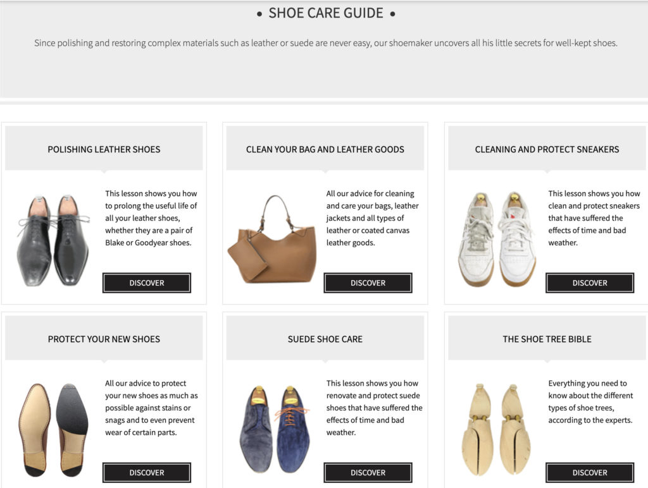Click DISCOVER under Clean Your Bag and Leather Goods
648x488 pixels.
click(x=368, y=283)
